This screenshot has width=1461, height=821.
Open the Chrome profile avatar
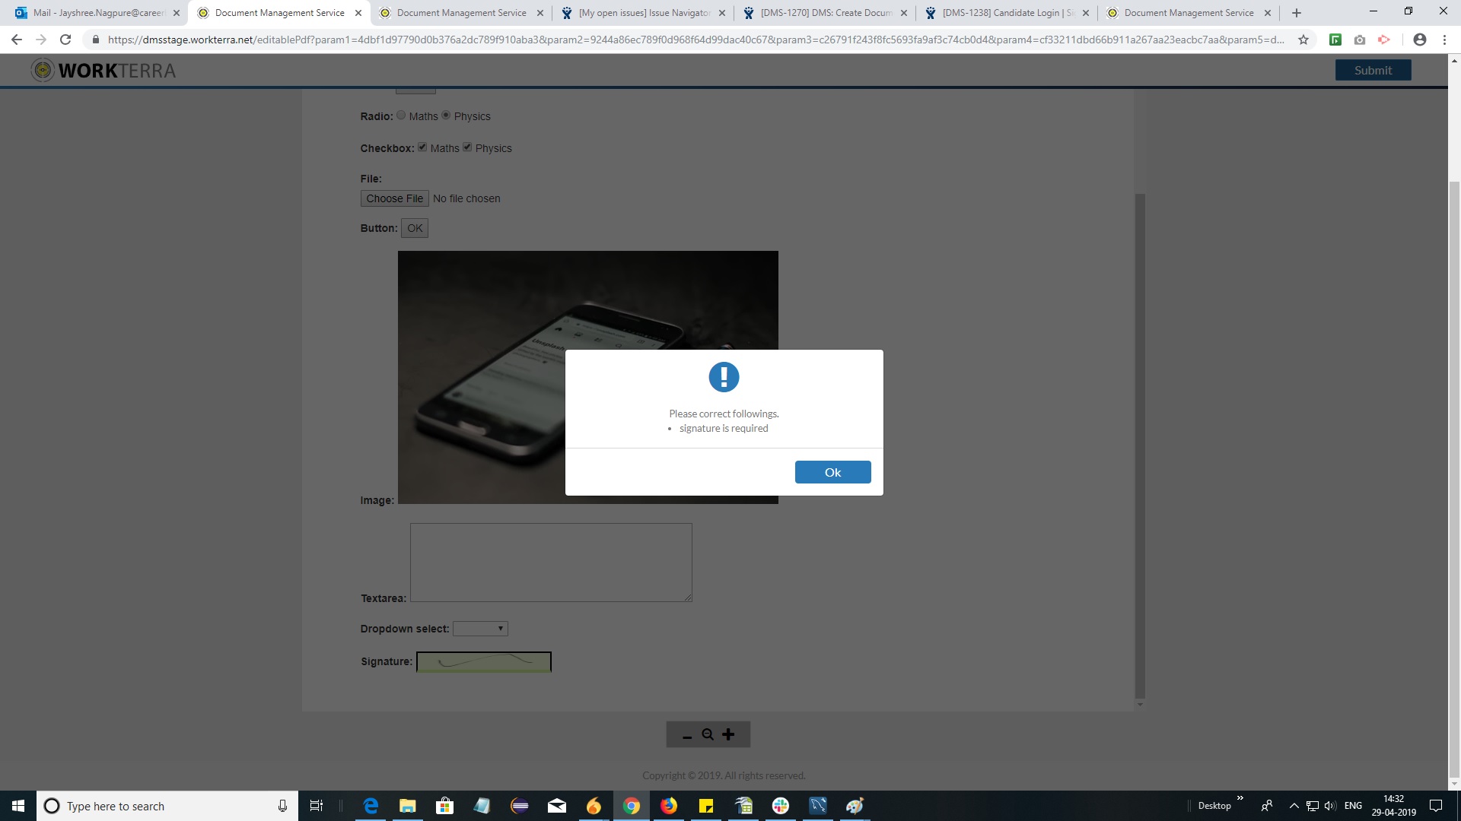1420,40
